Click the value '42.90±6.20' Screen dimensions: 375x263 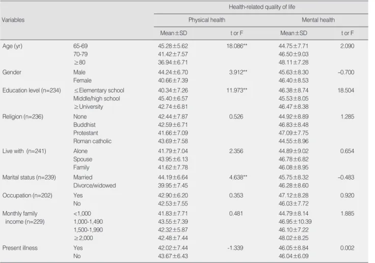click(x=173, y=195)
